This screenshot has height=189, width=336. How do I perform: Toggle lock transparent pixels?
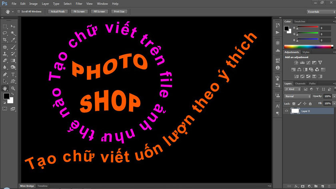tap(294, 103)
